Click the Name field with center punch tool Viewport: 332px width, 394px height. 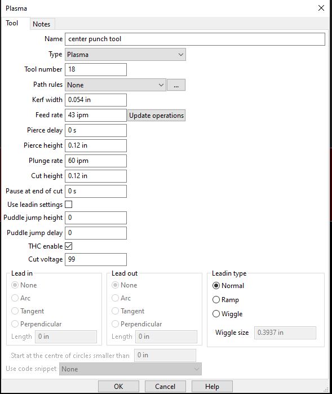(x=195, y=39)
